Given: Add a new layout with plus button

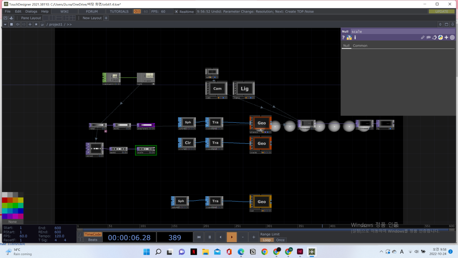Looking at the screenshot, I should pyautogui.click(x=106, y=18).
